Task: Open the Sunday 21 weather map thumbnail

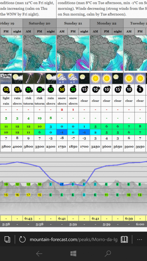Action: (73, 53)
